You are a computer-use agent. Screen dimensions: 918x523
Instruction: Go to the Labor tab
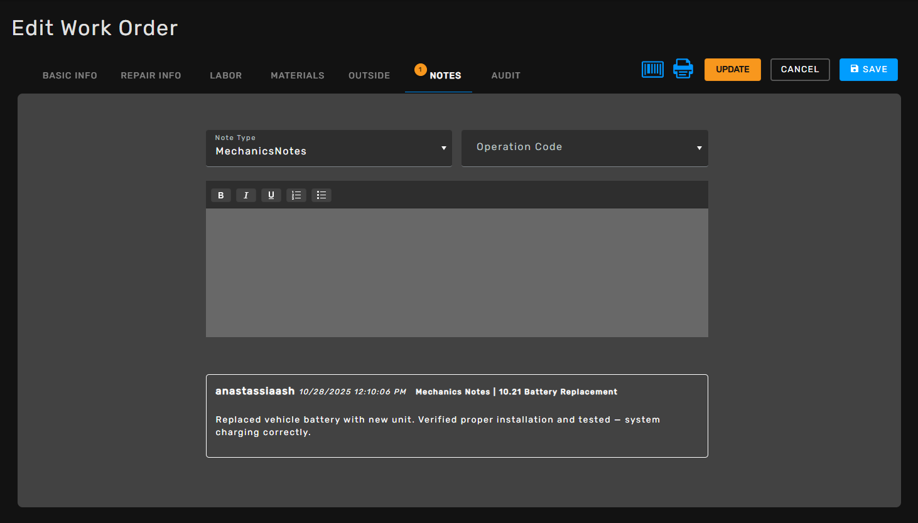(x=225, y=75)
